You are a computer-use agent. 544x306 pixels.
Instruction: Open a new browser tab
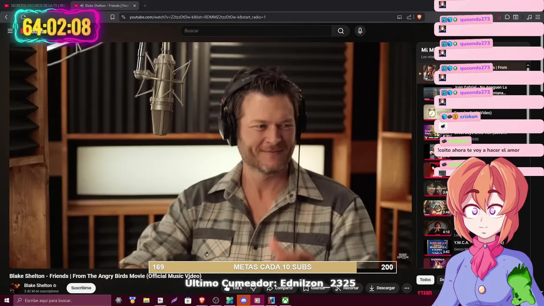click(145, 6)
